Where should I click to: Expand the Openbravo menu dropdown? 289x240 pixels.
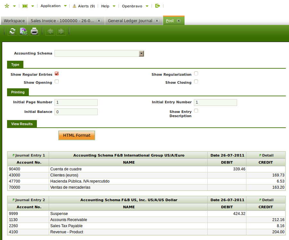click(135, 6)
